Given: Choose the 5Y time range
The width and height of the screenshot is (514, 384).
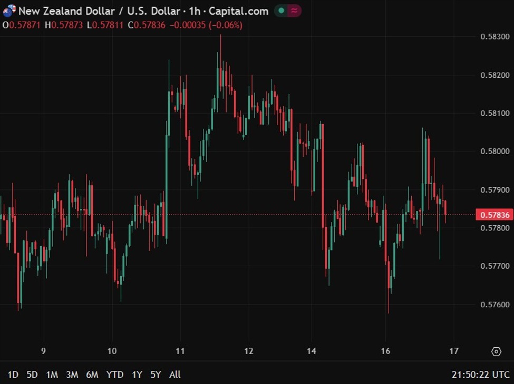Looking at the screenshot, I should coord(156,375).
